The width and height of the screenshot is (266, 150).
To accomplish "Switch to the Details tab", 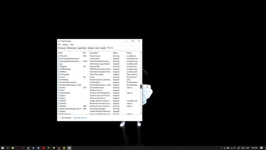I will (103, 48).
